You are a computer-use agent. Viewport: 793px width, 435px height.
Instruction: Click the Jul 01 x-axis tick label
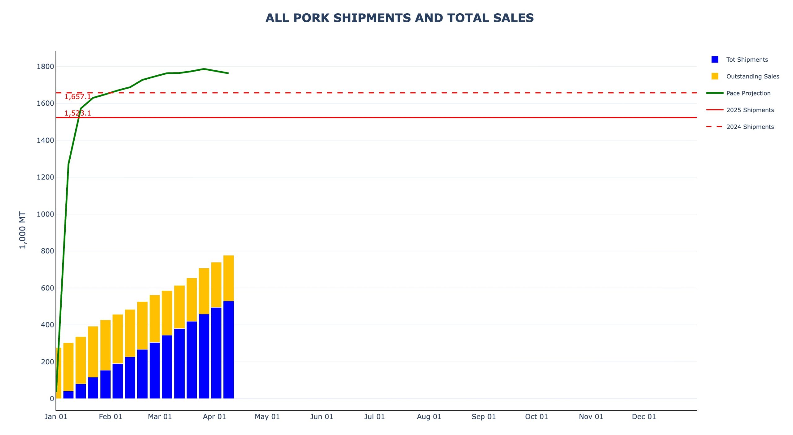click(374, 416)
